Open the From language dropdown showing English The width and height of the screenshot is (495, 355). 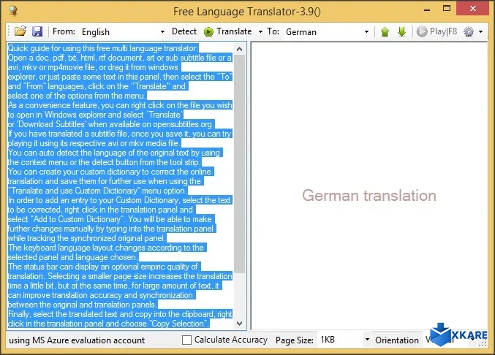click(123, 32)
